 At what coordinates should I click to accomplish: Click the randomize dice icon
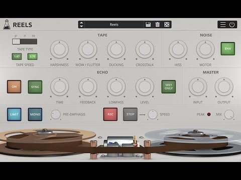coord(167,24)
